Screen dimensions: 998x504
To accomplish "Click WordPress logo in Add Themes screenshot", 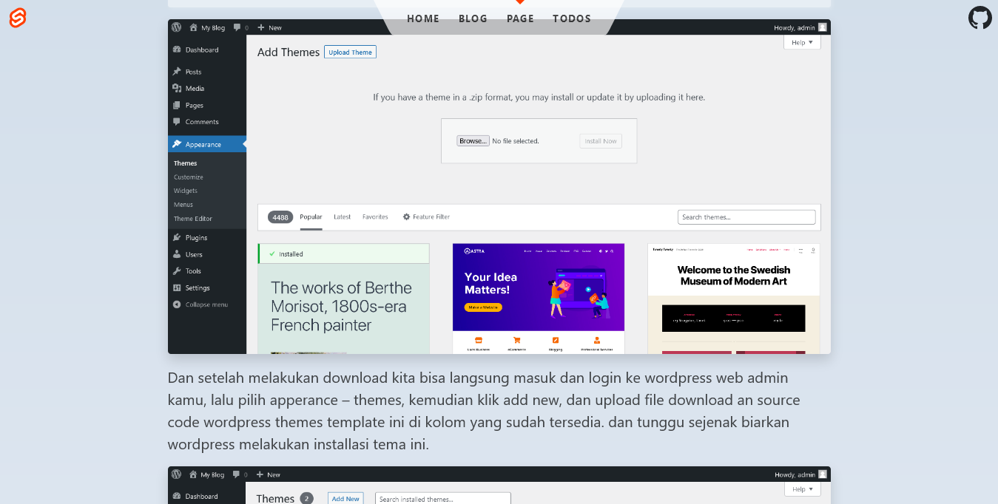I will 176,27.
